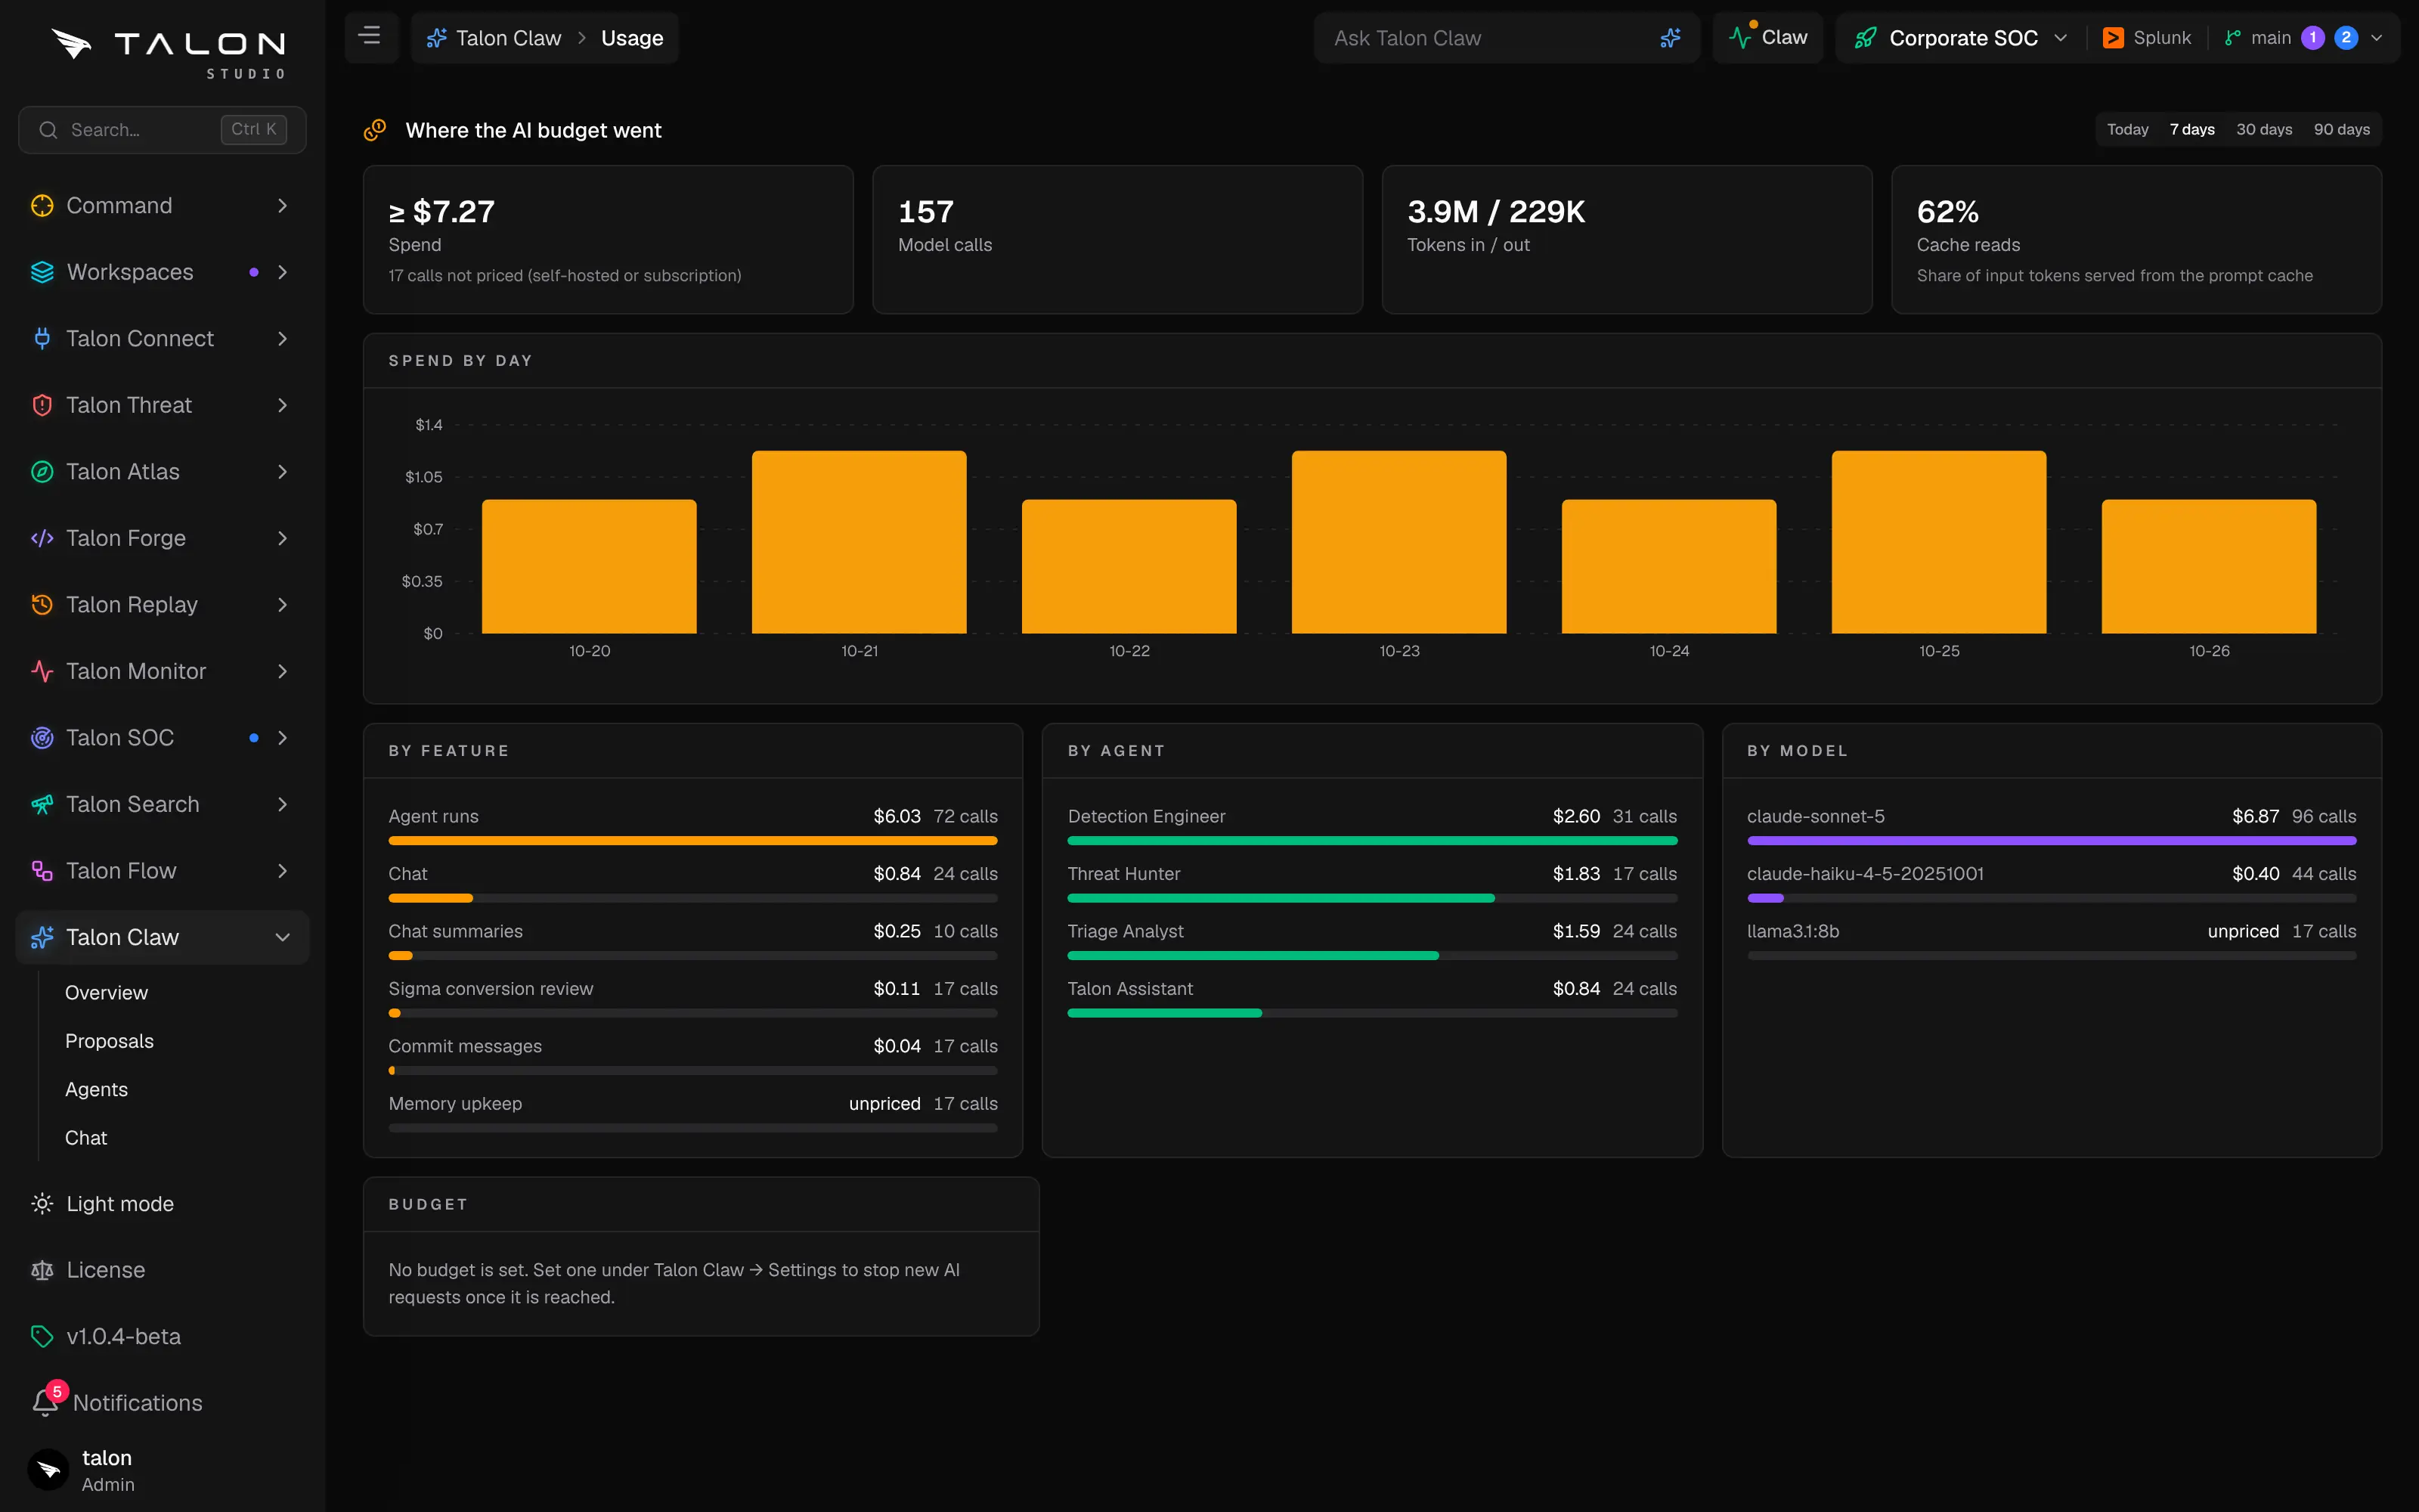Click the sparkle icon in Ask bar
The height and width of the screenshot is (1512, 2419).
click(x=1671, y=38)
